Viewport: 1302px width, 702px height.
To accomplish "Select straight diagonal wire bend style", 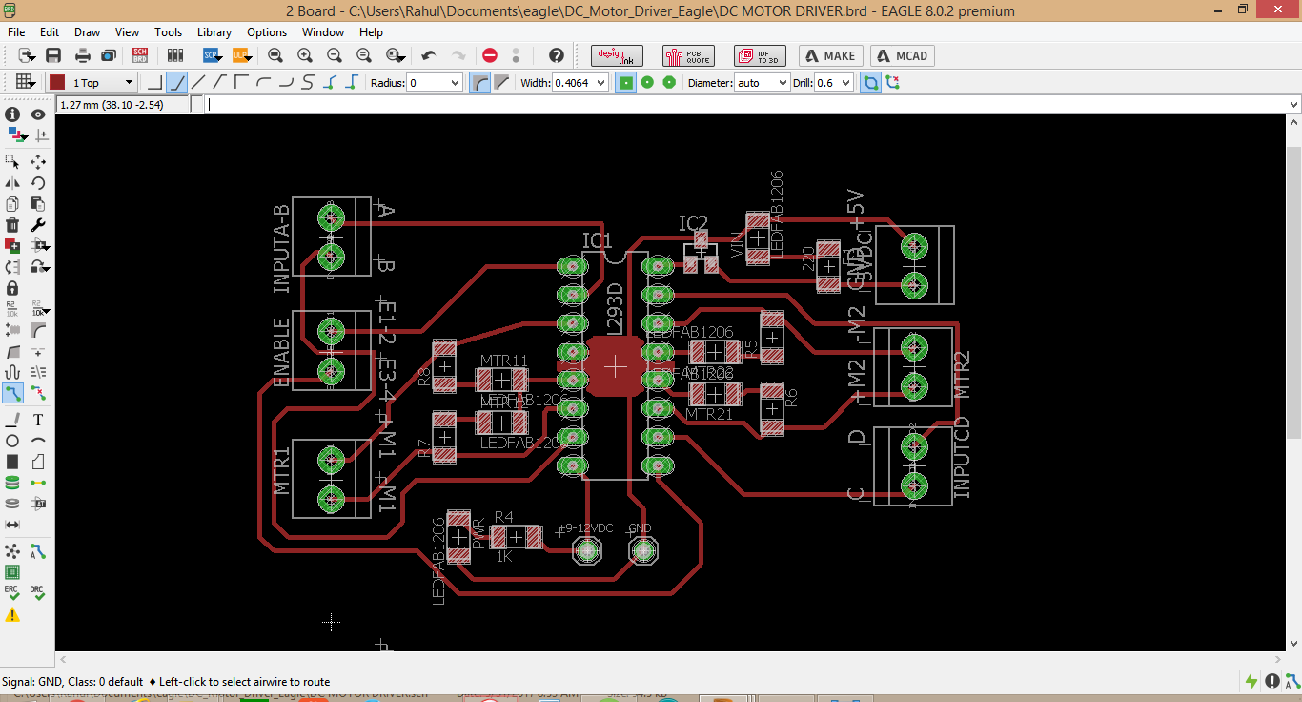I will pyautogui.click(x=198, y=82).
